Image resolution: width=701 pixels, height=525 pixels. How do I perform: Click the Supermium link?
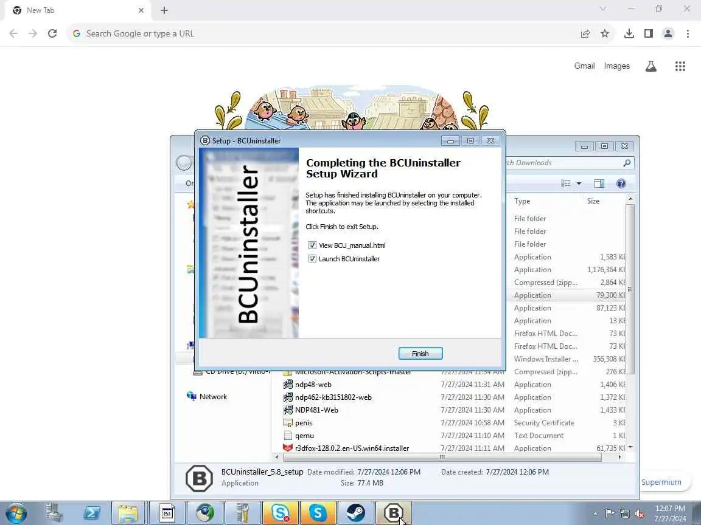pyautogui.click(x=661, y=482)
